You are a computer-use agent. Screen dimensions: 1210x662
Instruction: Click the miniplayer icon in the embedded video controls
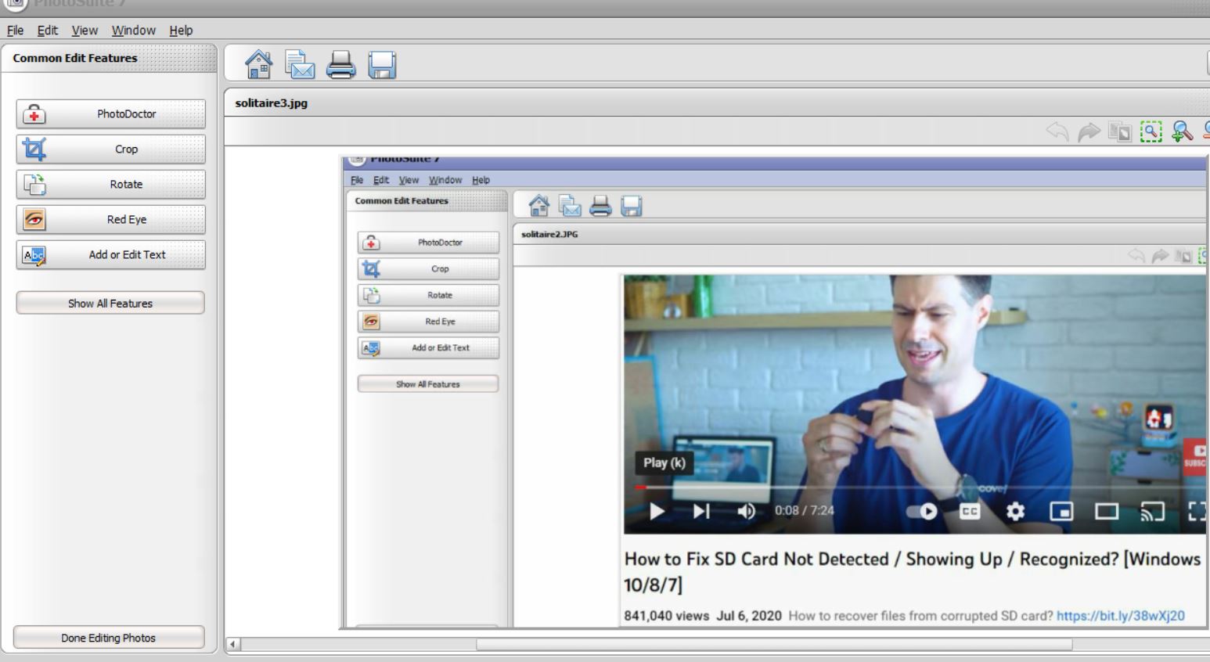[1061, 512]
